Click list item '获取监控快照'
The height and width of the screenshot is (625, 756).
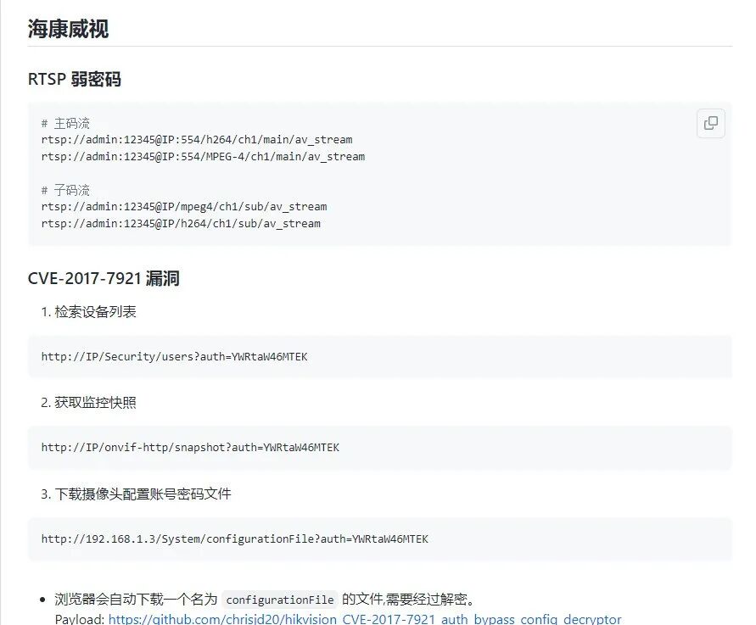(x=95, y=402)
